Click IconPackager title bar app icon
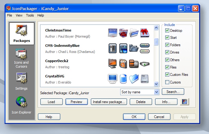Screen dimensions: 209x134 click(x=9, y=8)
